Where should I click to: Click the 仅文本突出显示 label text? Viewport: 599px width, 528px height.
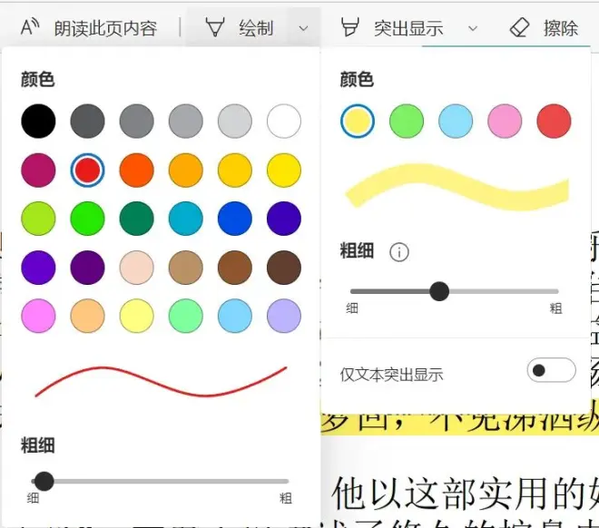(x=391, y=375)
